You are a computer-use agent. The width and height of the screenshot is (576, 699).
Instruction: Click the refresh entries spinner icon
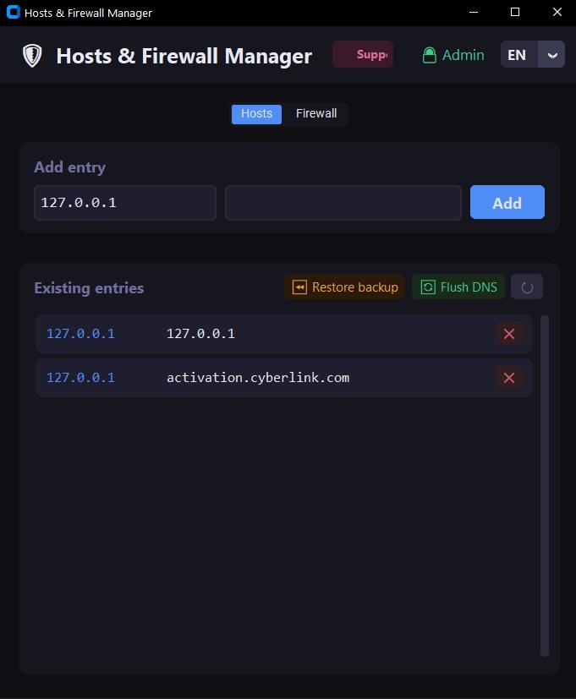coord(527,287)
